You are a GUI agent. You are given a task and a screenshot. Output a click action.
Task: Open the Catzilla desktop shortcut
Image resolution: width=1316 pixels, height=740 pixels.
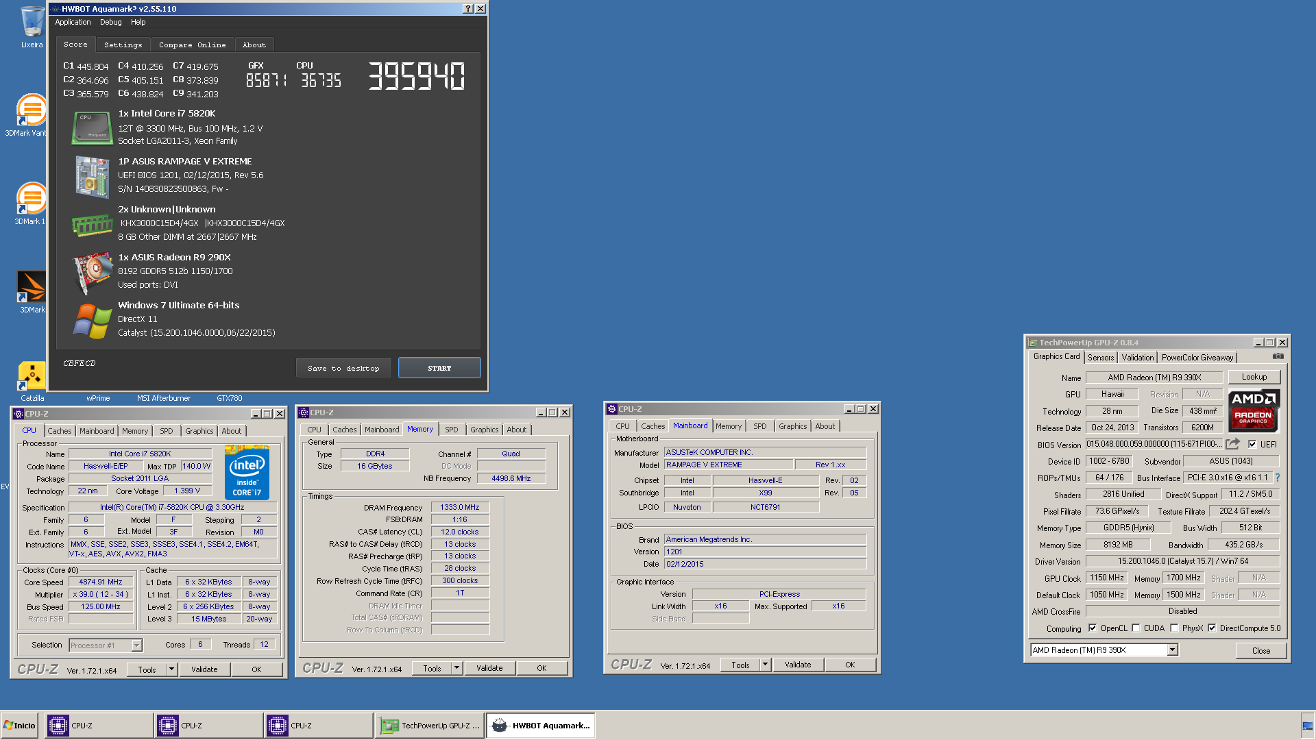click(32, 381)
